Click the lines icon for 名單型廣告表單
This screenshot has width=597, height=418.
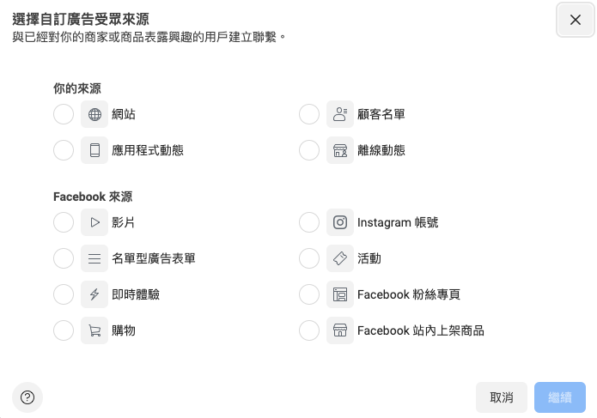94,258
